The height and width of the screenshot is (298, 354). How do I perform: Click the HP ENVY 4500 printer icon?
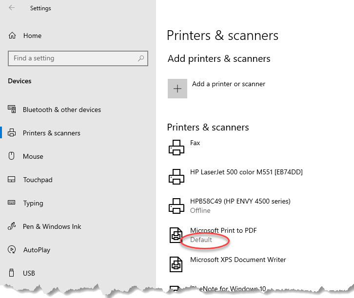click(x=177, y=206)
